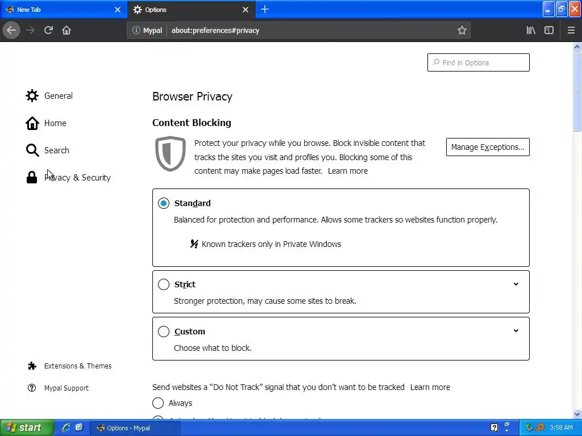The height and width of the screenshot is (436, 582).
Task: Click the back arrow navigation button
Action: click(11, 30)
